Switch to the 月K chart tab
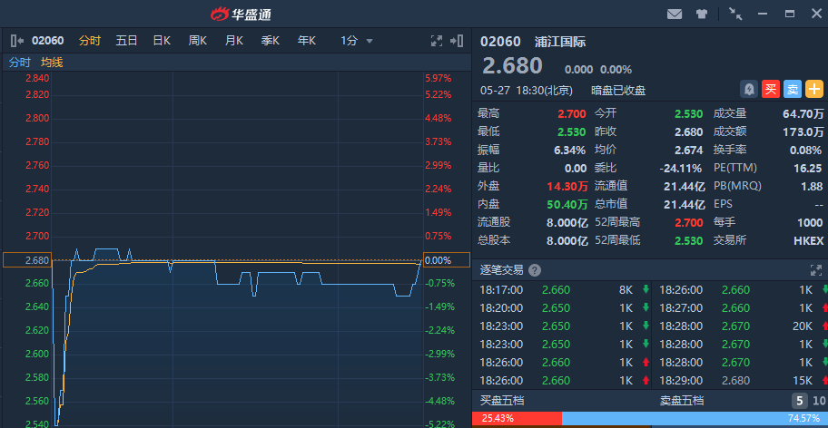Screen dimensions: 828x428 point(234,41)
